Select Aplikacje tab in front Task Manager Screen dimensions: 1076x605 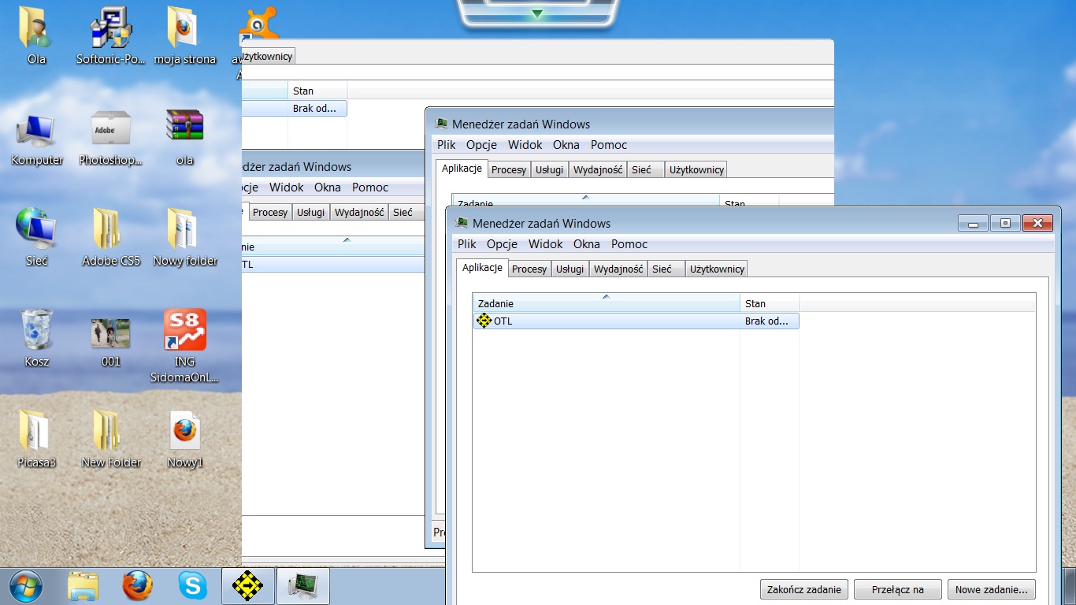tap(482, 268)
